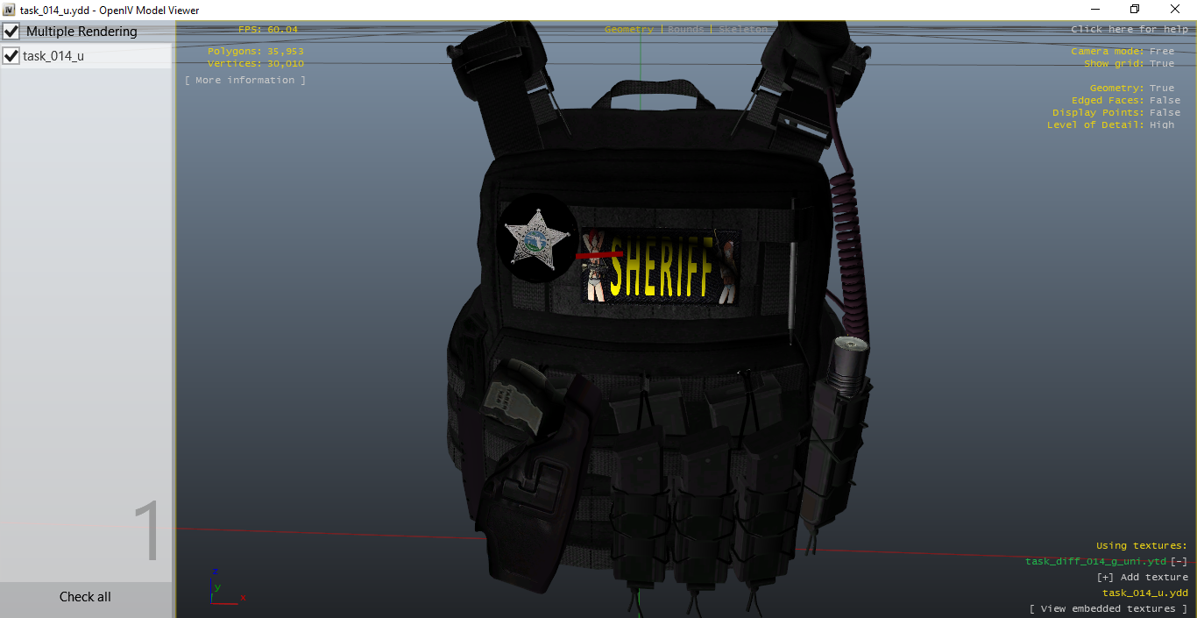The width and height of the screenshot is (1197, 618).
Task: Click the XYZ axis gizmo
Action: [x=223, y=589]
